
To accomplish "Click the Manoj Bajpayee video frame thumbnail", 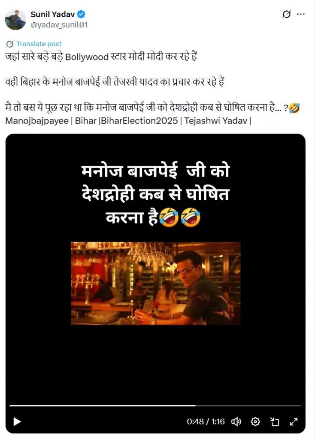I will tap(155, 283).
